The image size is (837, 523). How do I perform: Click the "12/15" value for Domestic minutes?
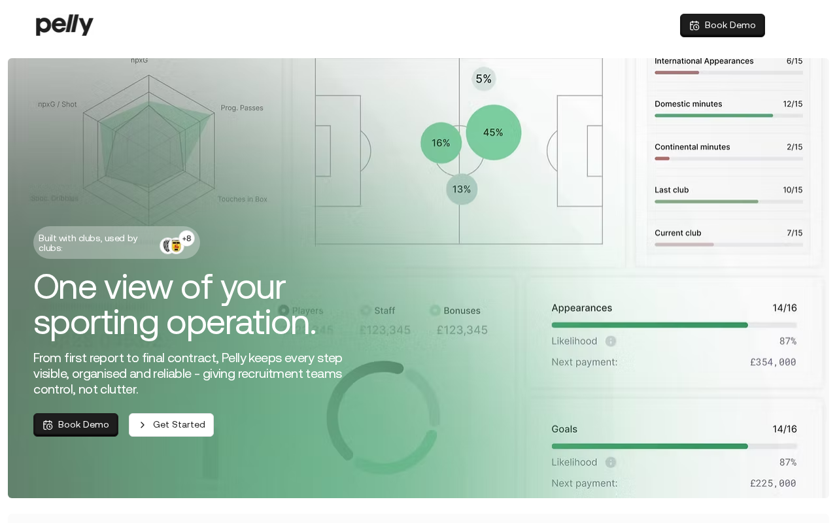coord(793,104)
